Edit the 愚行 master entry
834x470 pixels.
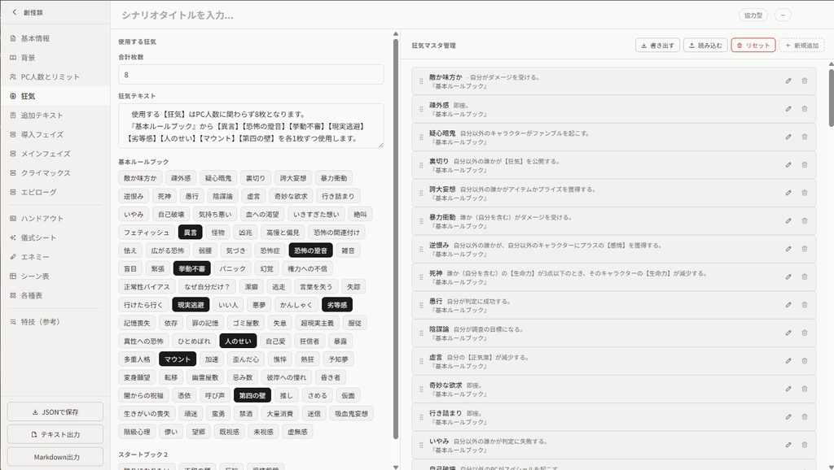pos(788,305)
